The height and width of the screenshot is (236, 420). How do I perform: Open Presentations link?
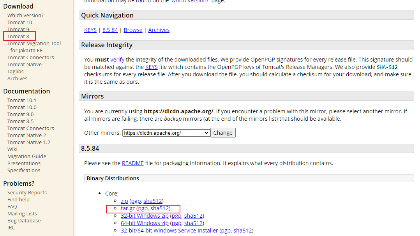(x=24, y=163)
